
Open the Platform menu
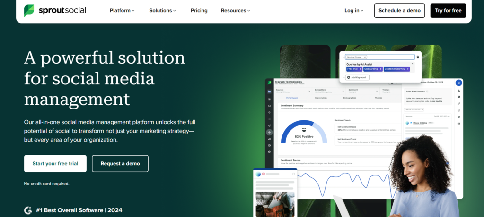coord(122,10)
